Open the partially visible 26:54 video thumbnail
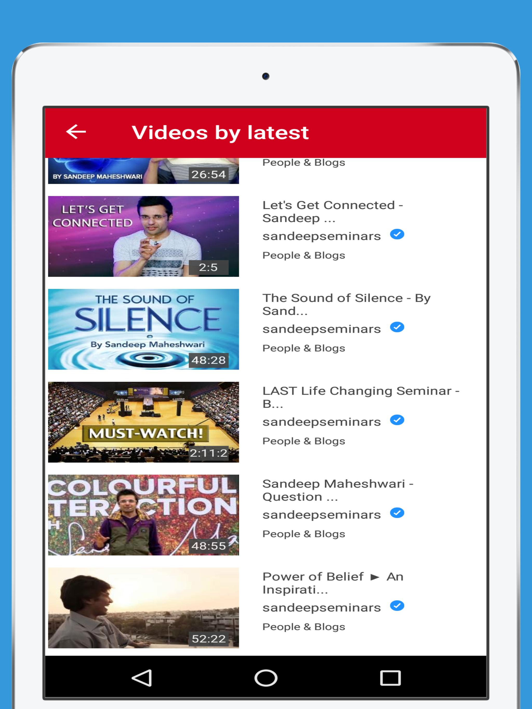Viewport: 532px width, 709px height. [143, 171]
